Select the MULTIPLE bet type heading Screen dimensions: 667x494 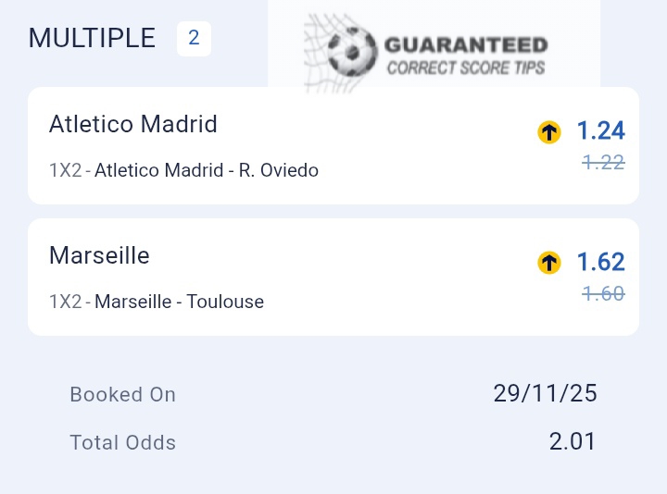pos(92,38)
